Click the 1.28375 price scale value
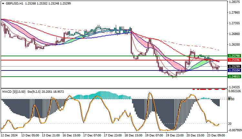This screenshot has width=242, height=139. point(234,2)
